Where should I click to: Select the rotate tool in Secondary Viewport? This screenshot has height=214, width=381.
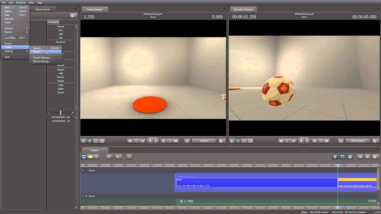click(x=244, y=141)
